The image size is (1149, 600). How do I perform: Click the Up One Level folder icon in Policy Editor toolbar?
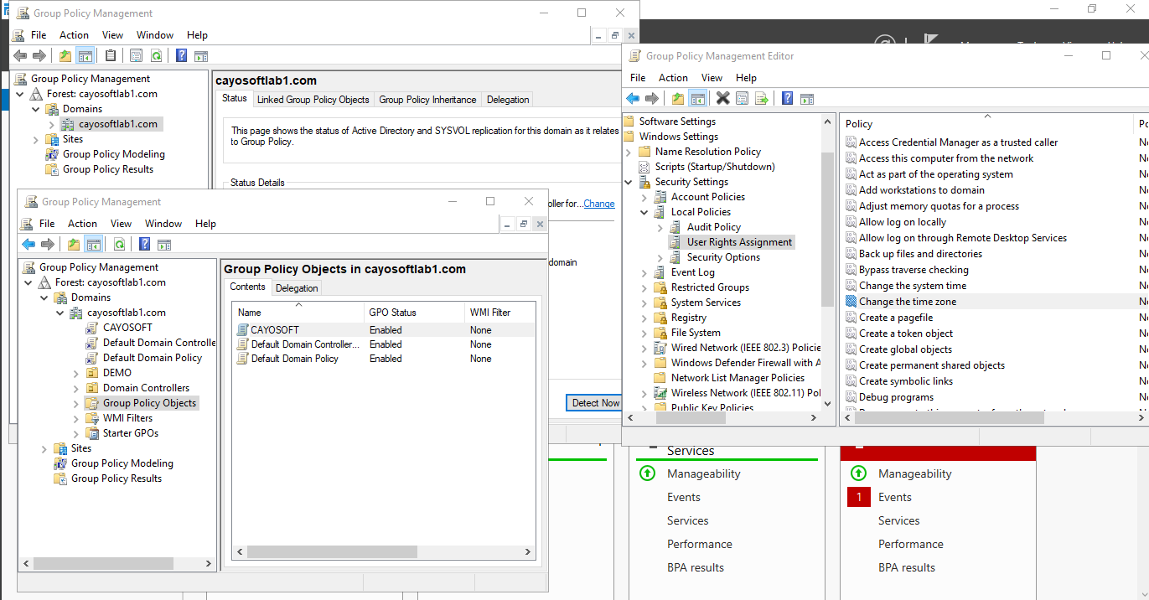(677, 98)
